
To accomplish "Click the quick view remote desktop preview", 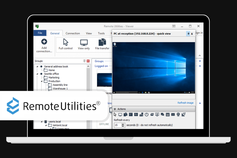I will 154,68.
